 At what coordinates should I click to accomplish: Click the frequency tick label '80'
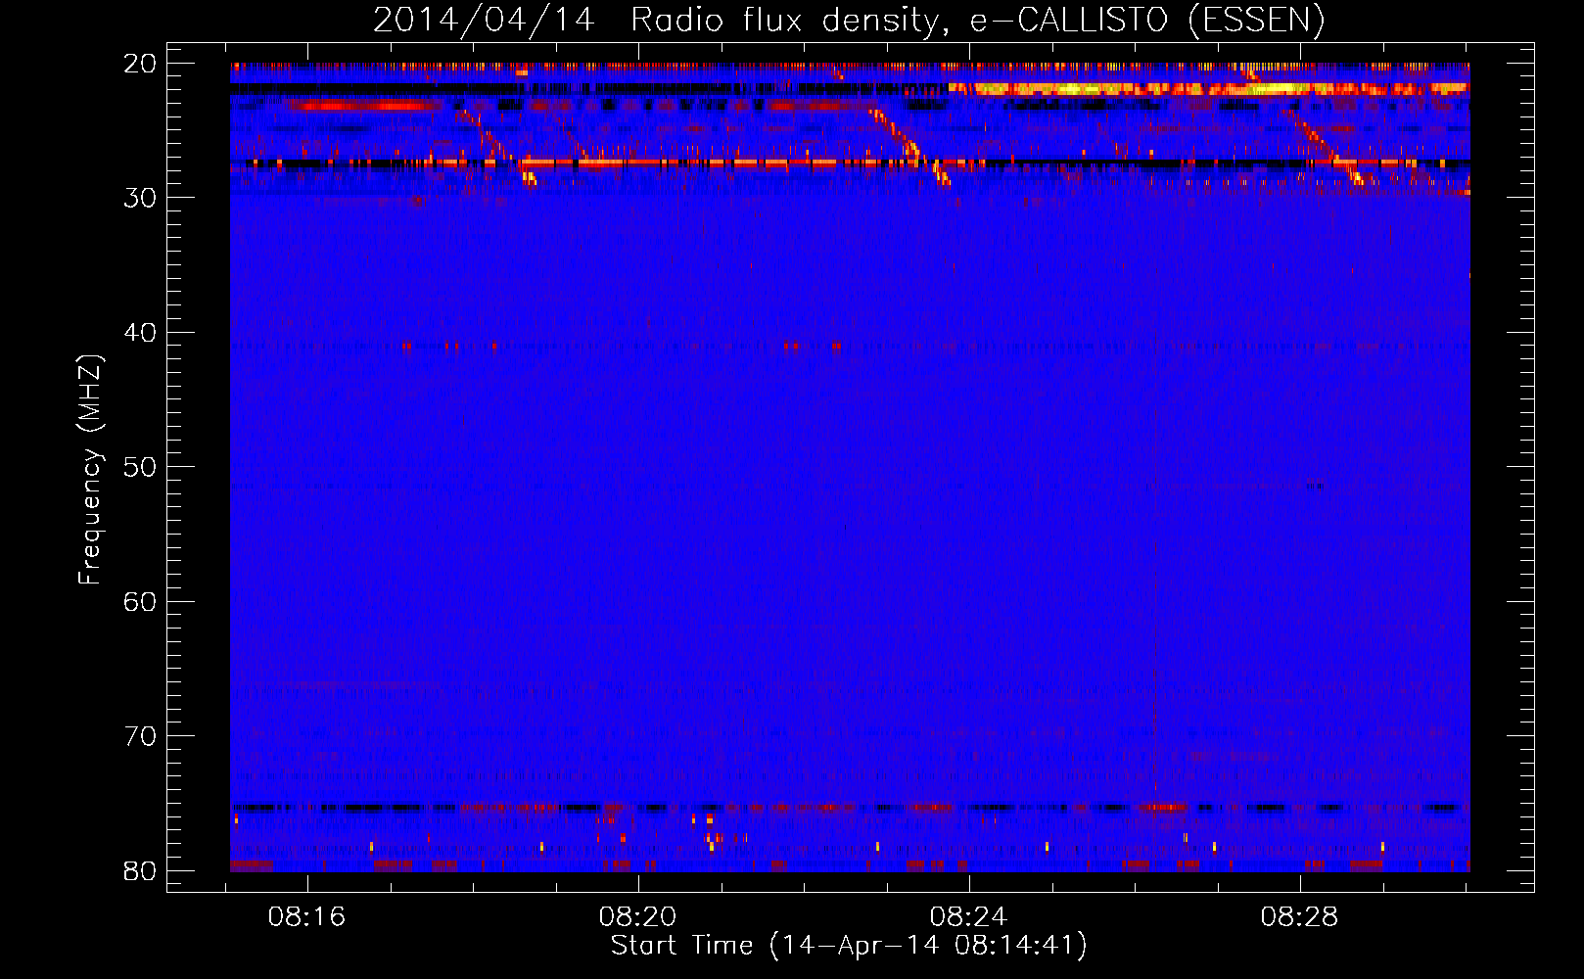(140, 871)
